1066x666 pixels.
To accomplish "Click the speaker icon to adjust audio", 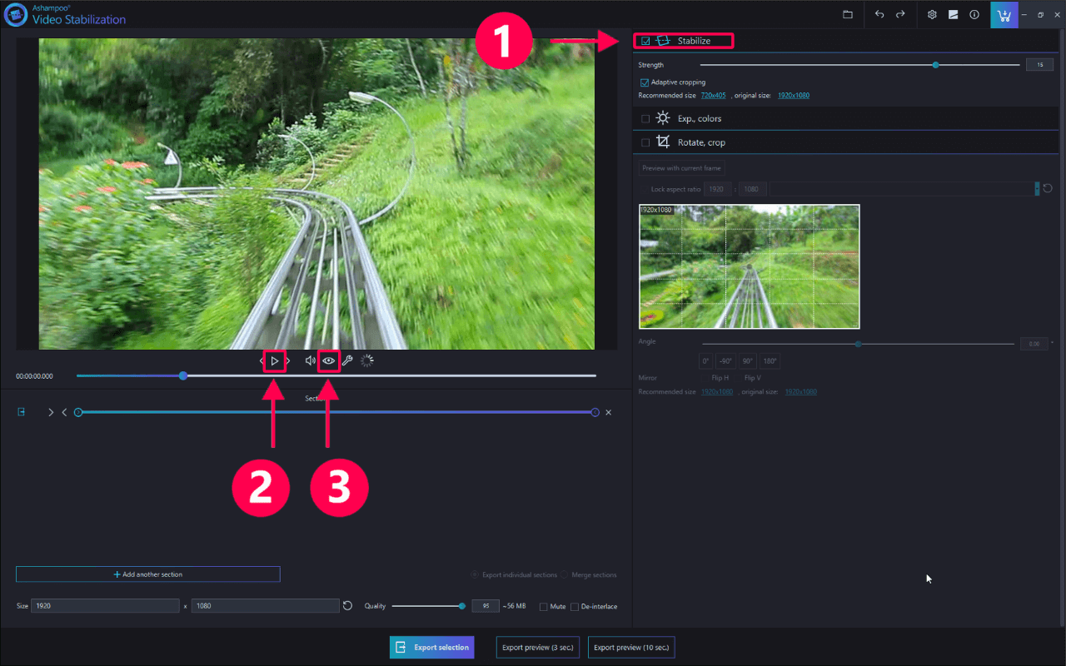I will (309, 360).
